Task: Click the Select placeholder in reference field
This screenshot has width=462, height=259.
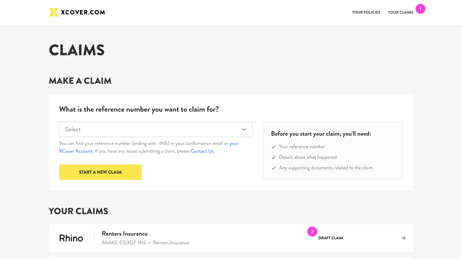Action: click(73, 129)
